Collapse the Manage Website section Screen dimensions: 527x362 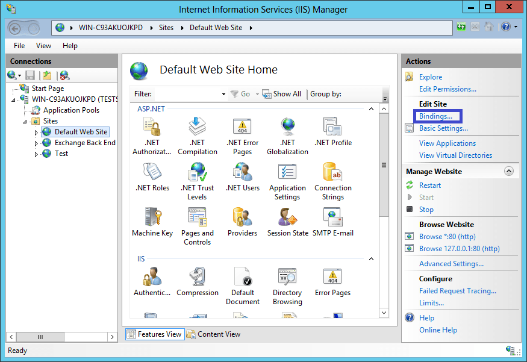[509, 170]
